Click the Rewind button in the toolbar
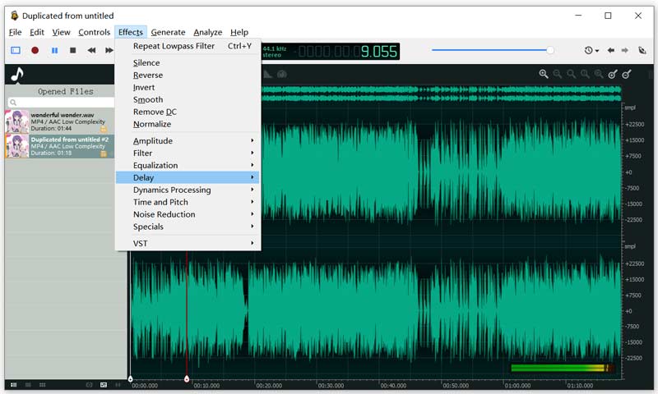The width and height of the screenshot is (658, 394). point(92,51)
